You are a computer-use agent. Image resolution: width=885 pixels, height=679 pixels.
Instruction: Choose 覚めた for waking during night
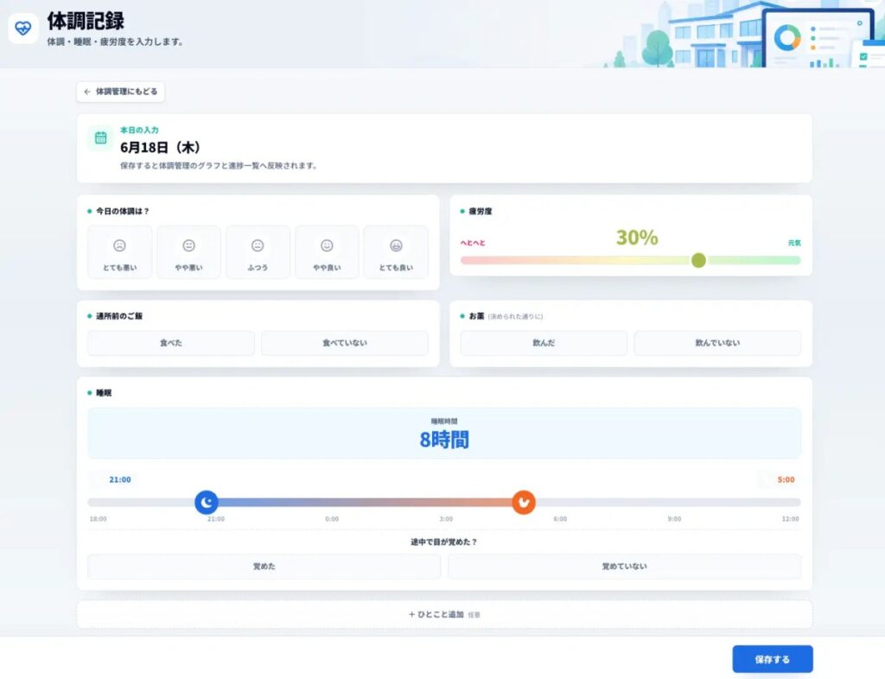point(264,566)
